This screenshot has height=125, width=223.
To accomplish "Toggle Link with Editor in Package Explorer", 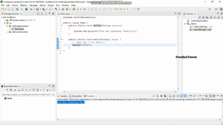I will 42,14.
